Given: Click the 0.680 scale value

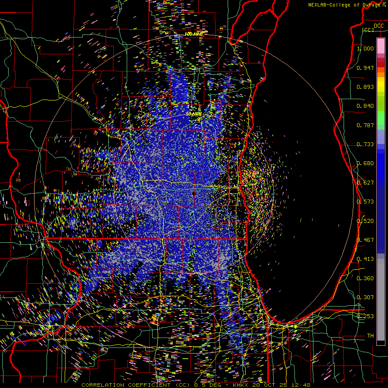Looking at the screenshot, I should [x=365, y=163].
